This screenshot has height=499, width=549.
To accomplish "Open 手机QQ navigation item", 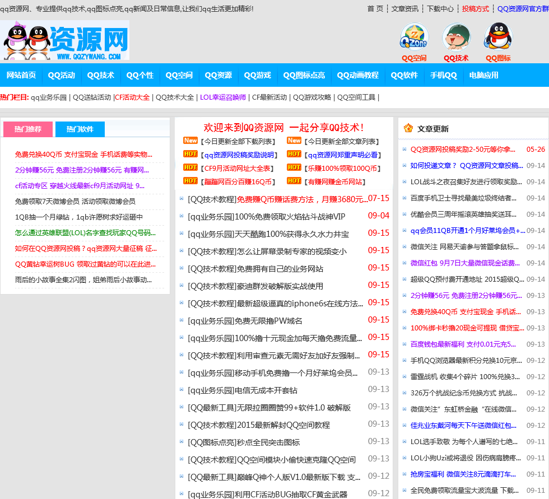I will click(444, 75).
